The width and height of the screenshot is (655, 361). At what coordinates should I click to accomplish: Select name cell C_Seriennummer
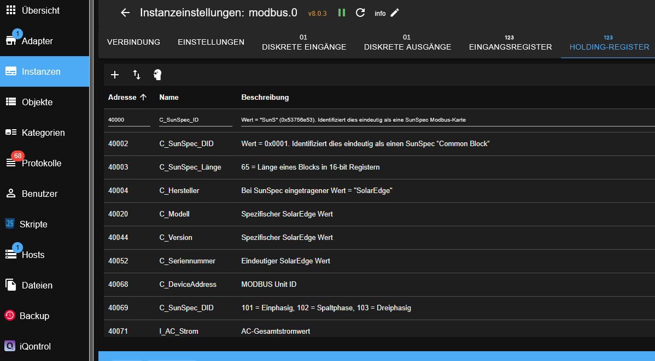coord(188,261)
